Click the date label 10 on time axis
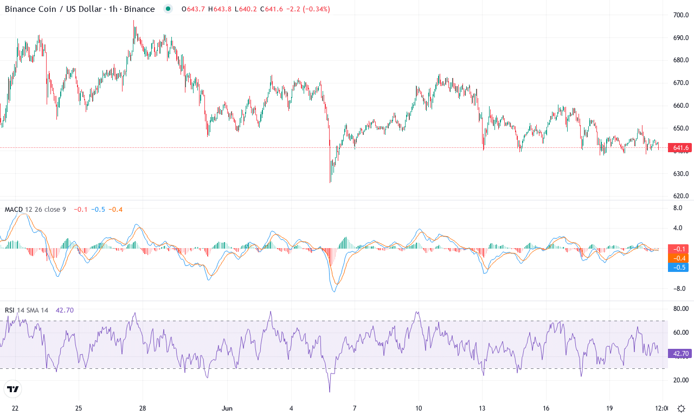This screenshot has height=416, width=694. (419, 408)
